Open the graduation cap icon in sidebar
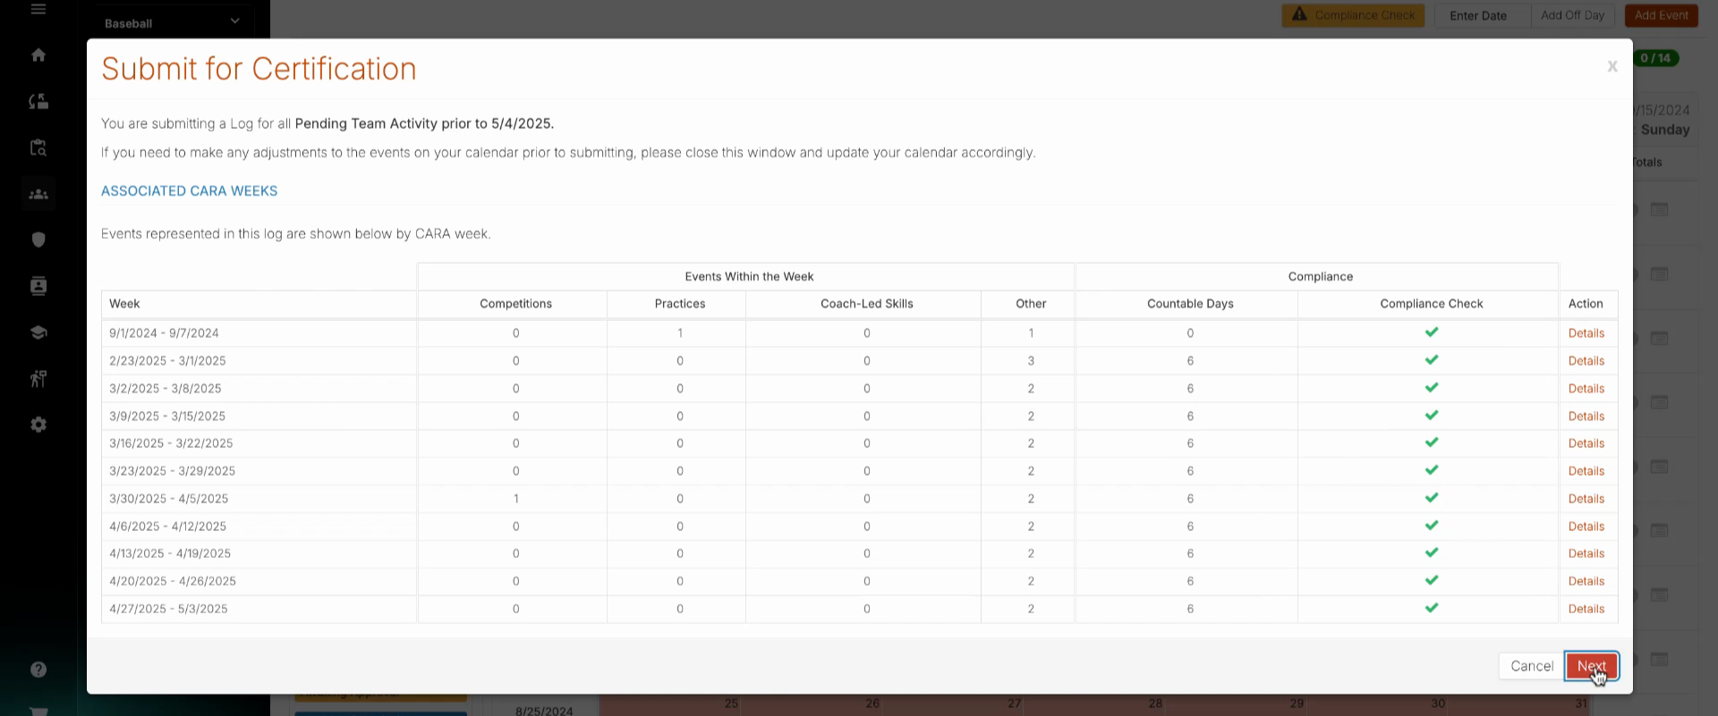Image resolution: width=1718 pixels, height=716 pixels. tap(38, 333)
